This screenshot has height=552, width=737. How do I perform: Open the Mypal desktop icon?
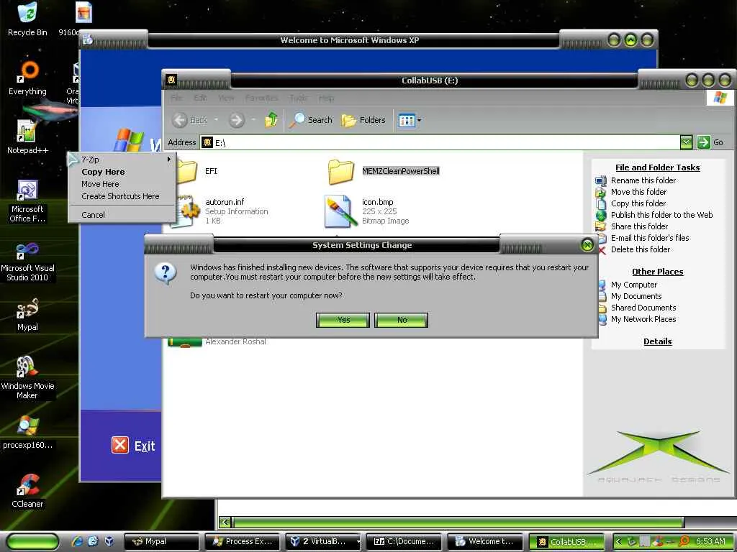tap(27, 314)
